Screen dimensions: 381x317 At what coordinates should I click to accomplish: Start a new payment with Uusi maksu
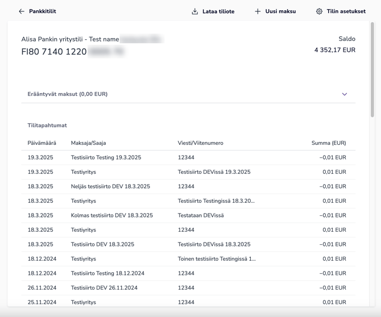tap(280, 11)
